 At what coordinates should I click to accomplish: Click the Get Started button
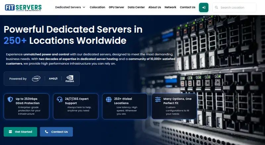tap(21, 132)
